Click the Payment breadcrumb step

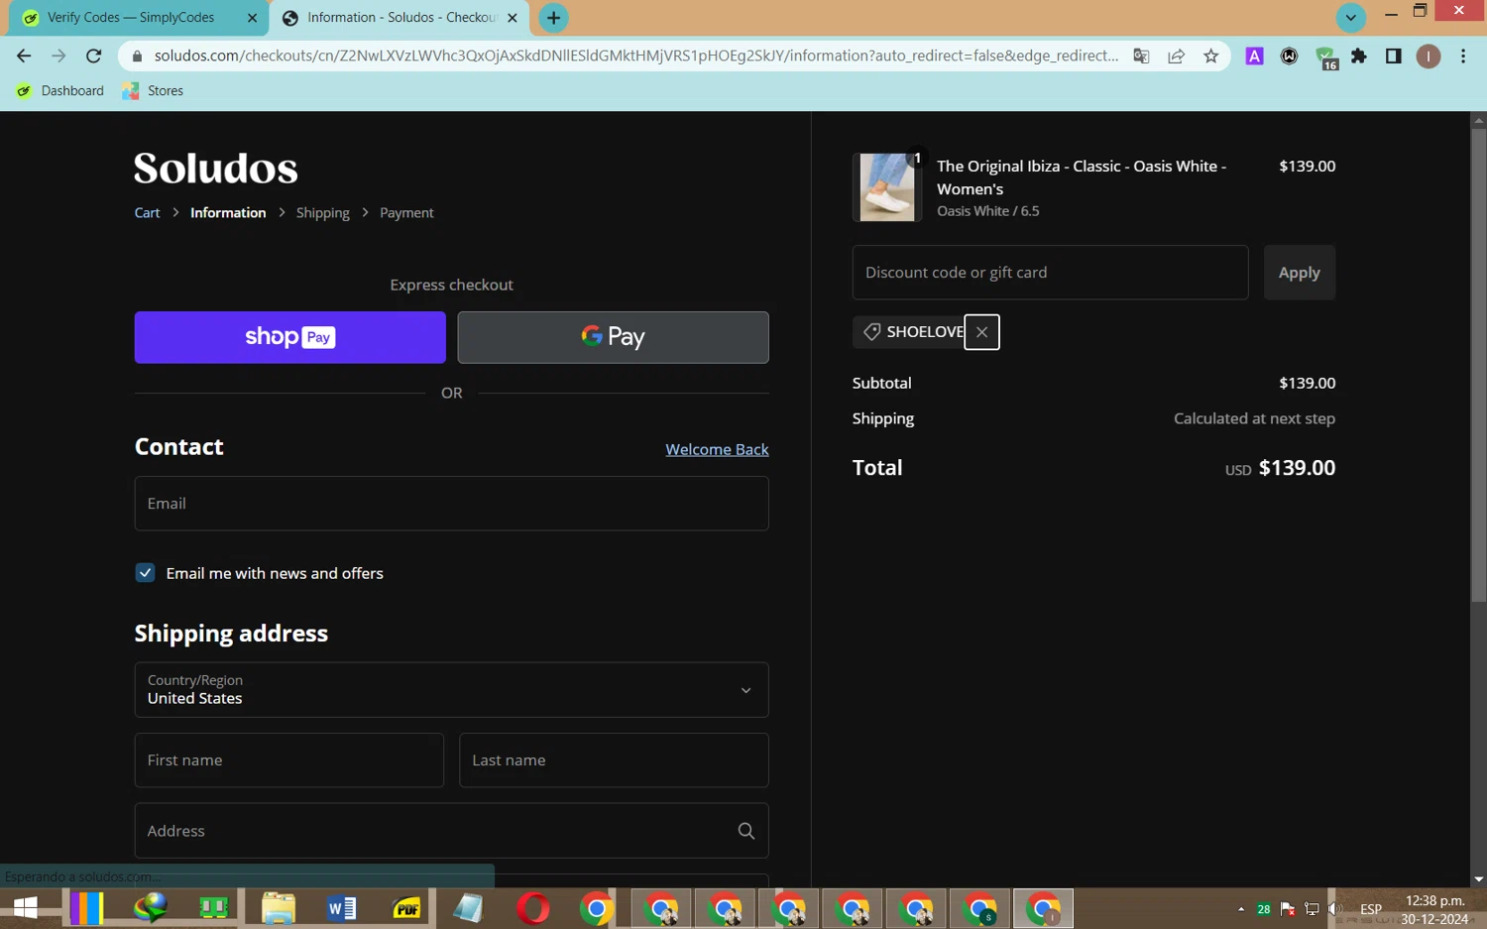click(x=406, y=213)
